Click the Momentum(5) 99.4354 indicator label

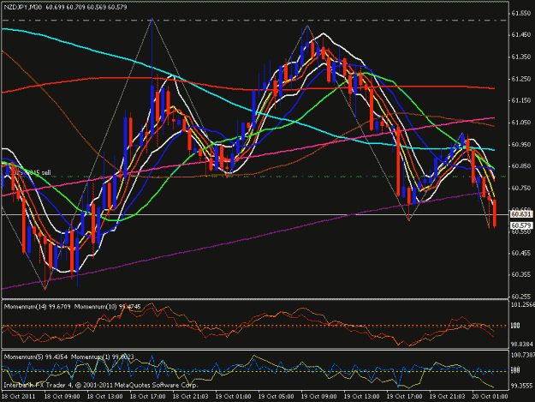[x=36, y=357]
